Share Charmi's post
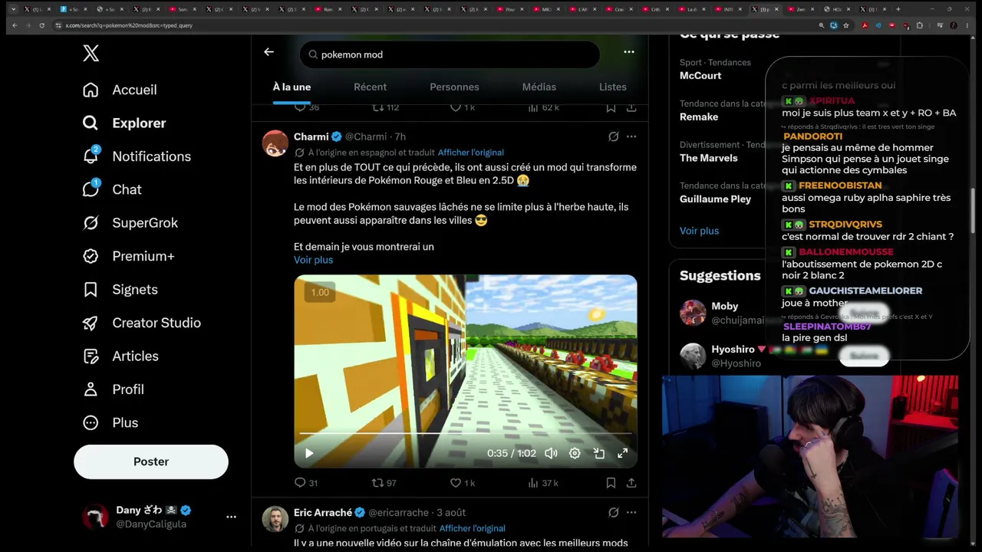 pos(631,483)
